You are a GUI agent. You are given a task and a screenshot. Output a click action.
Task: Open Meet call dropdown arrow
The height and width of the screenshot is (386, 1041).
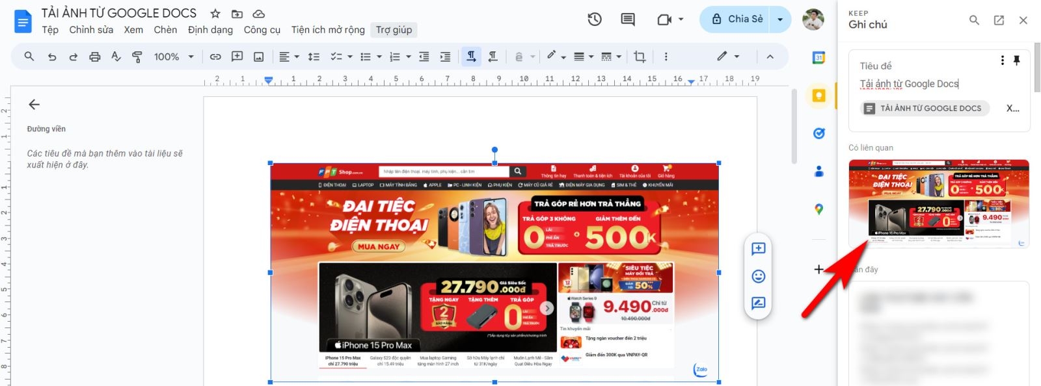coord(681,19)
